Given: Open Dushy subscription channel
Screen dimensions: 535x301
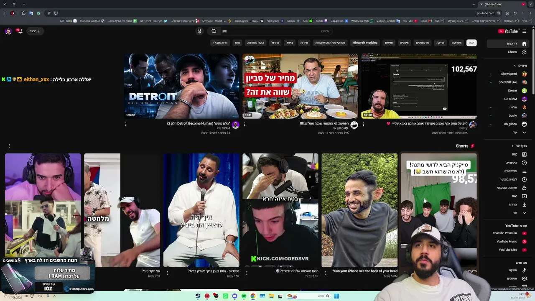Looking at the screenshot, I should [509, 116].
